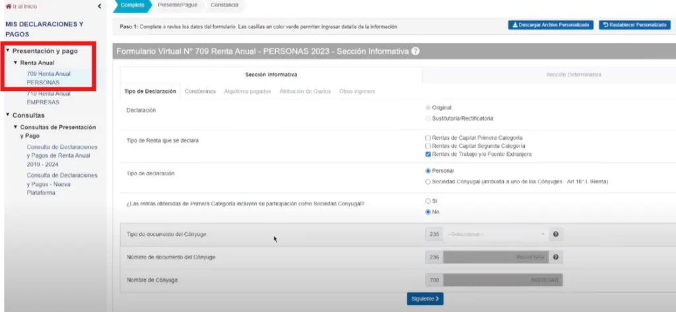The height and width of the screenshot is (312, 676).
Task: Open the Sección Determinativa tab
Action: pyautogui.click(x=573, y=75)
